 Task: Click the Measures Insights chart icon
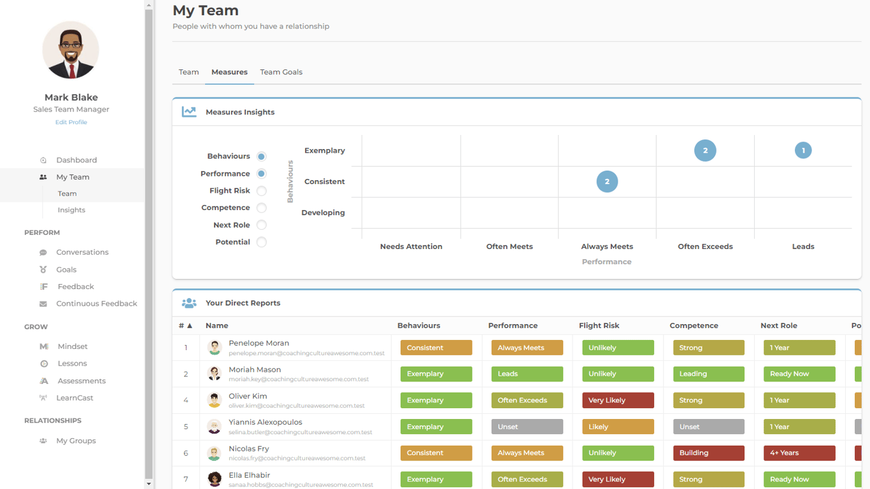[x=189, y=112]
